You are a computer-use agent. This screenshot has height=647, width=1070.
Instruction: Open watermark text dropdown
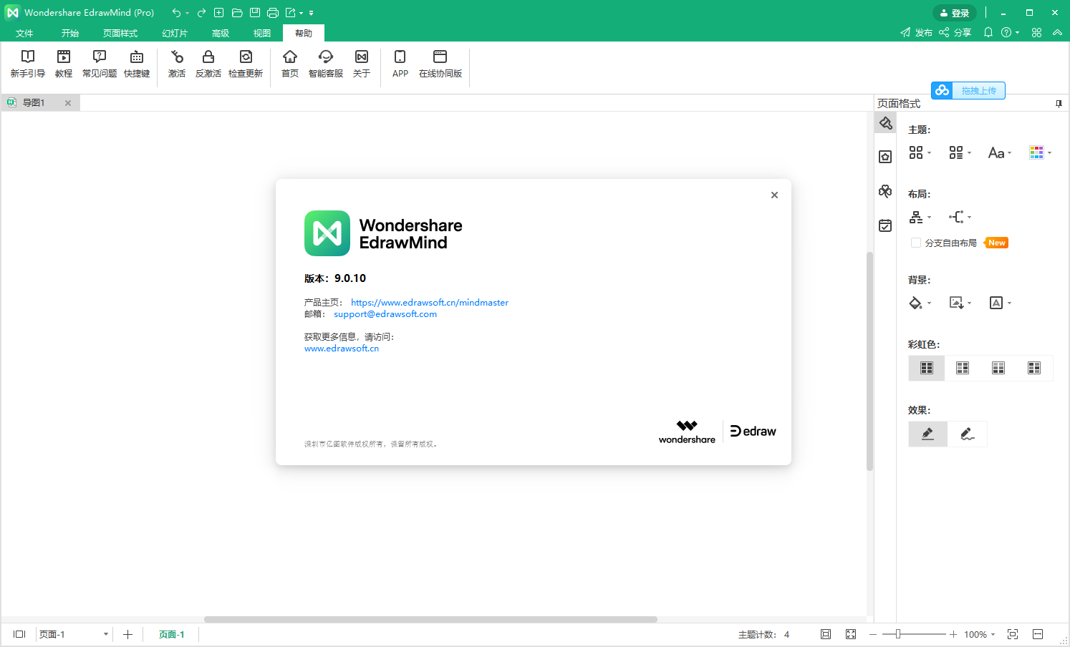(x=1001, y=303)
